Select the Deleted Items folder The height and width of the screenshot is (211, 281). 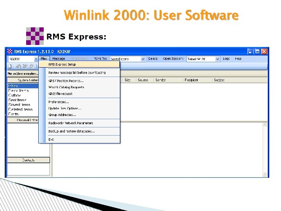coord(20,109)
